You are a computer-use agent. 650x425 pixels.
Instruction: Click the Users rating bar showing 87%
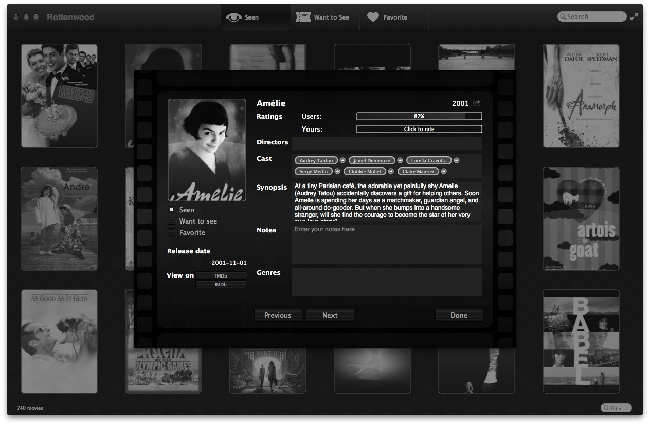click(x=419, y=116)
